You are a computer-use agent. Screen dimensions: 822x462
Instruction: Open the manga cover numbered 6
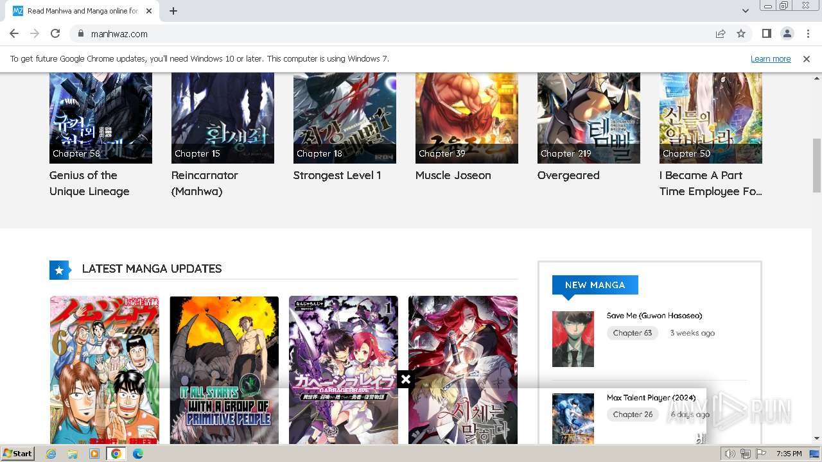click(x=105, y=370)
